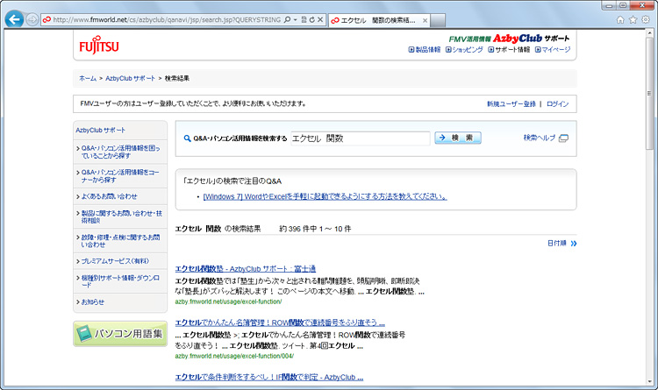This screenshot has height=390, width=658.
Task: Click the browser address bar URL
Action: (x=167, y=19)
